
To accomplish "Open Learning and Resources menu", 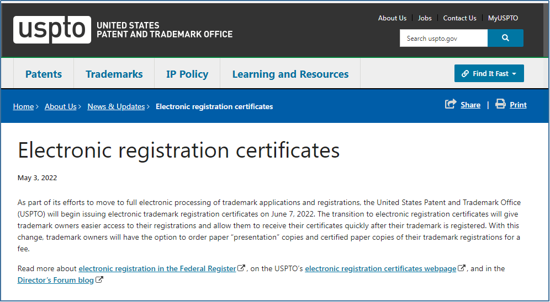I will [290, 74].
